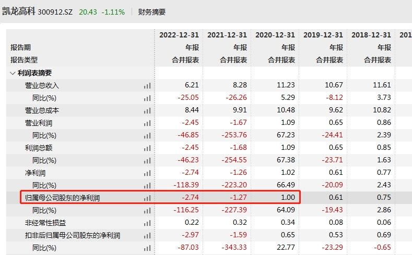The height and width of the screenshot is (255, 412).
Task: Select the 2018-12-31 column header
Action: pos(371,35)
